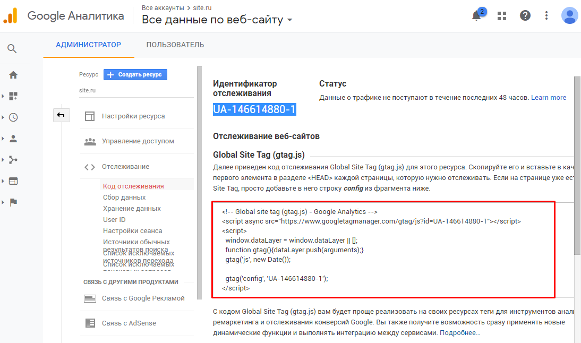Screen dimensions: 581x343
Task: Expand the Behavior section arrow
Action: tap(3, 181)
